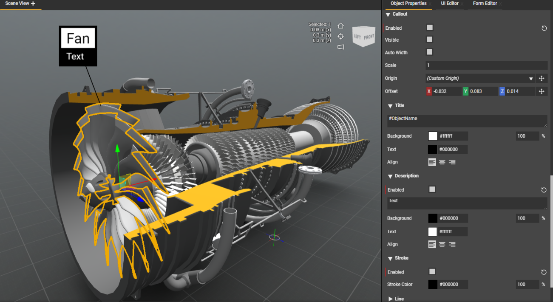The image size is (553, 302).
Task: Click the move icon beside Offset fields
Action: 542,91
